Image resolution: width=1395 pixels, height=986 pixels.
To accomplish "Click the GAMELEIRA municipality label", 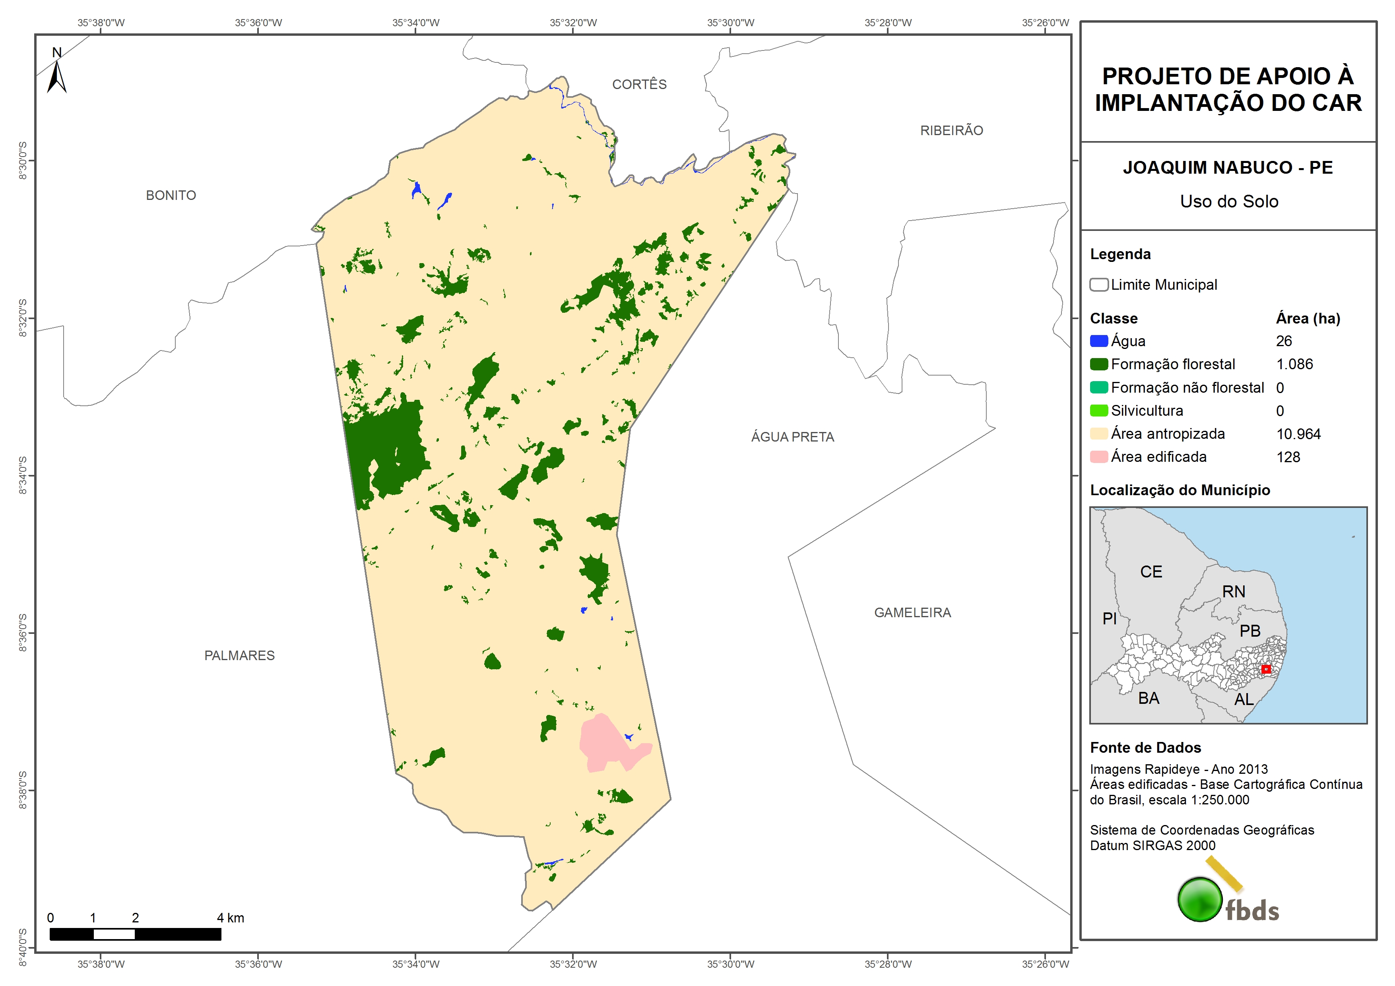I will (913, 612).
